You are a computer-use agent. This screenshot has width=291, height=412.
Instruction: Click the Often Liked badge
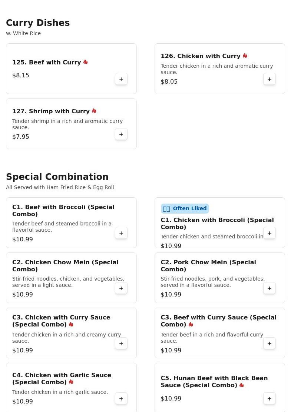click(185, 209)
